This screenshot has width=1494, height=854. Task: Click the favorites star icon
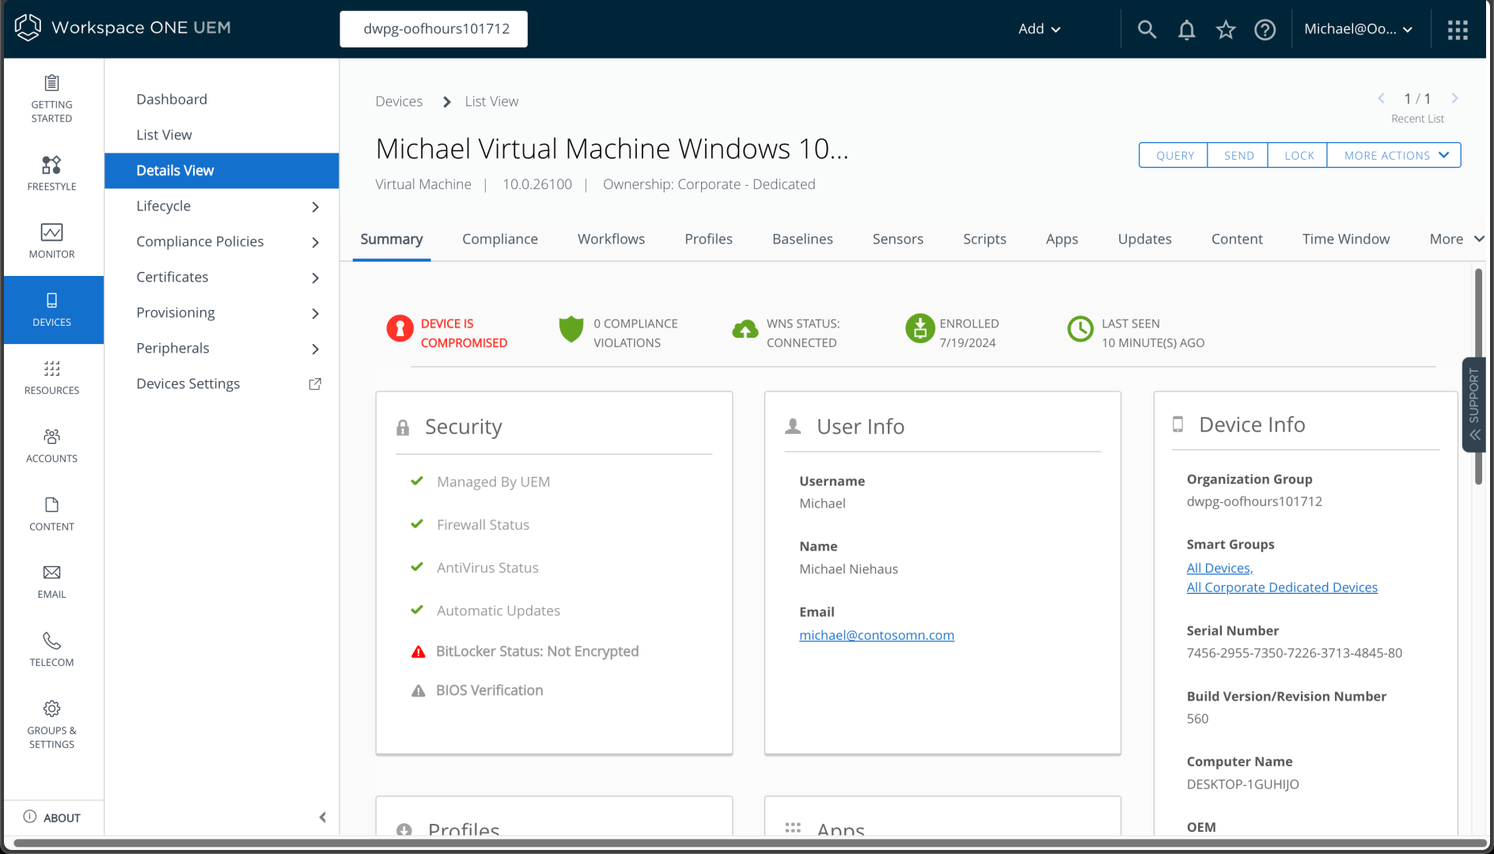point(1226,30)
